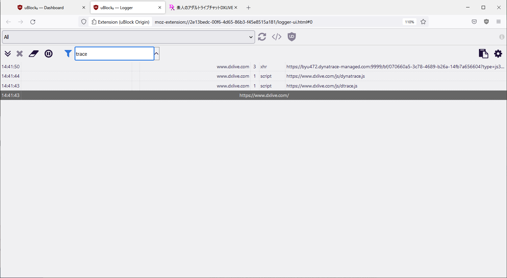The width and height of the screenshot is (507, 278).
Task: Open a new browser tab with the plus button
Action: [248, 7]
